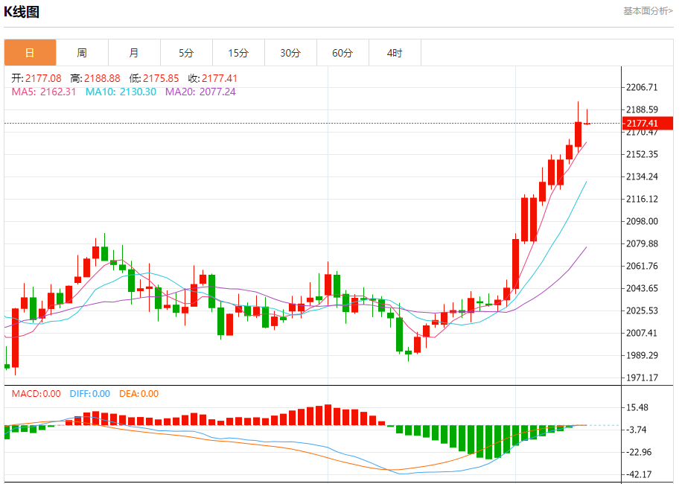Open the 5分 interval tab
Viewport: 682px width, 484px height.
tap(187, 53)
